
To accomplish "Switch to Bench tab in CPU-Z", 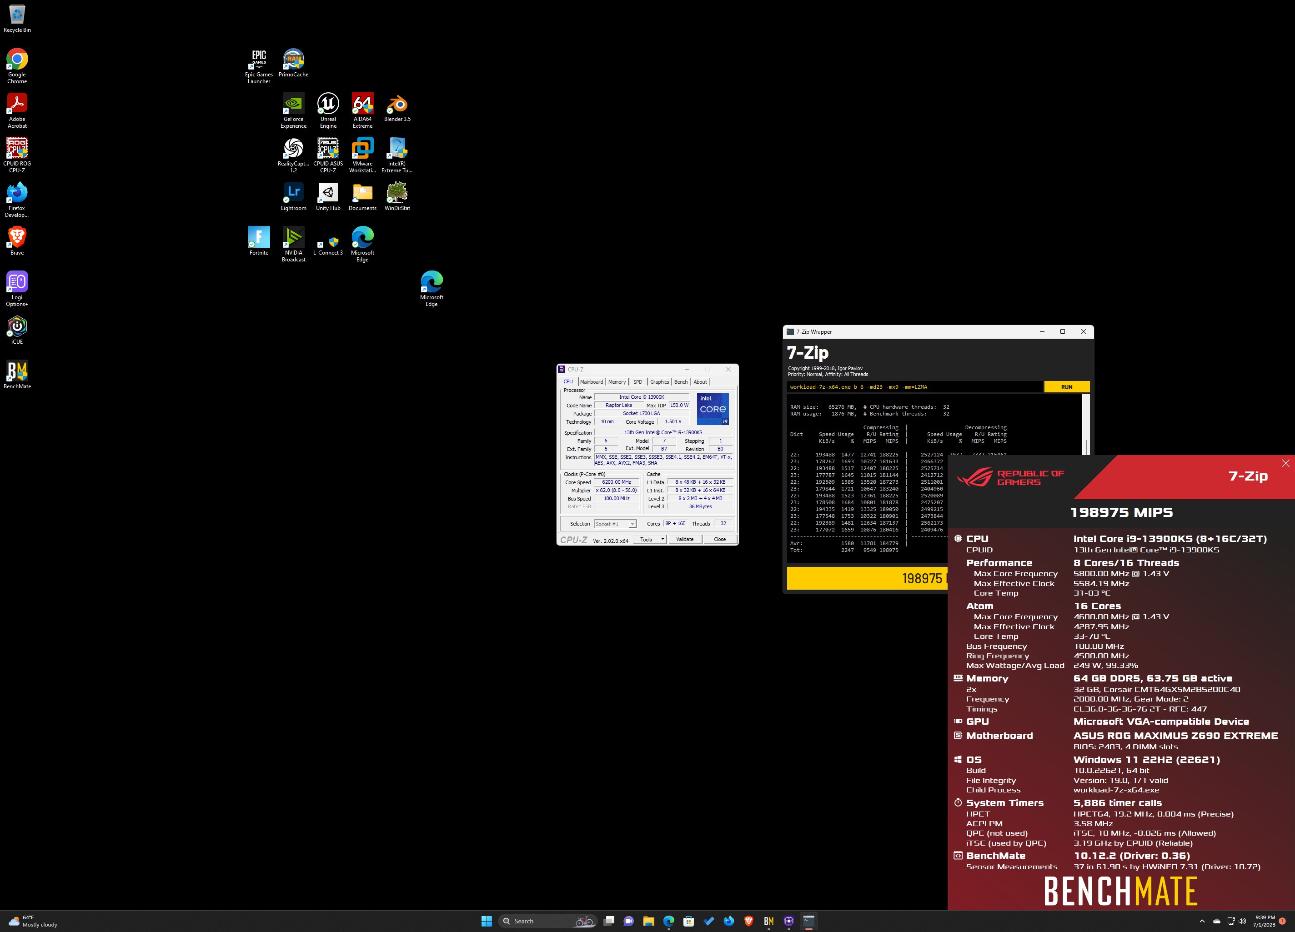I will coord(681,382).
